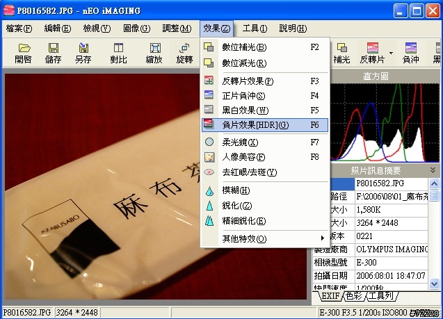
Task: Open the 說明(H) menu
Action: point(293,28)
